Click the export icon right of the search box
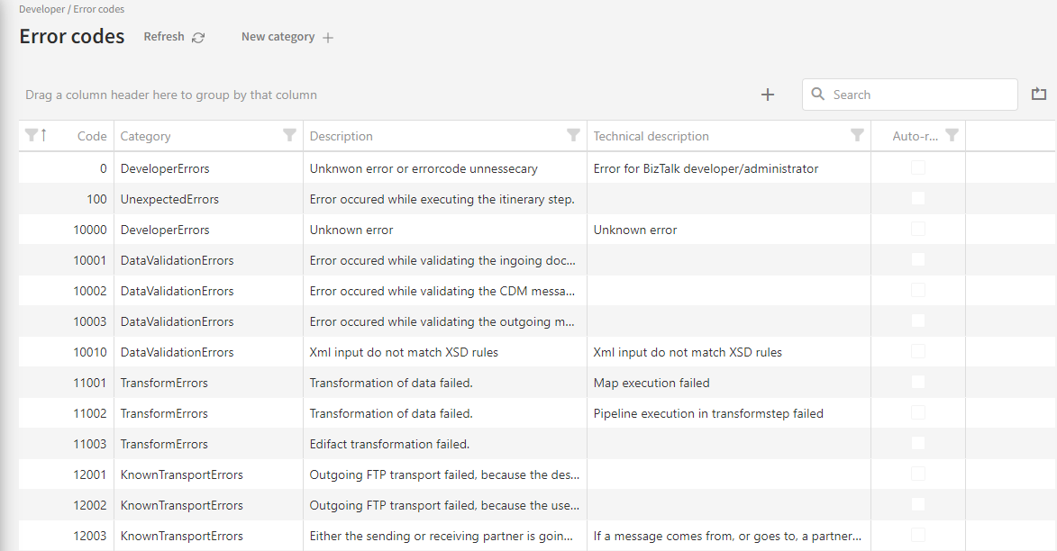Screen dimensions: 1057x551 [1039, 94]
